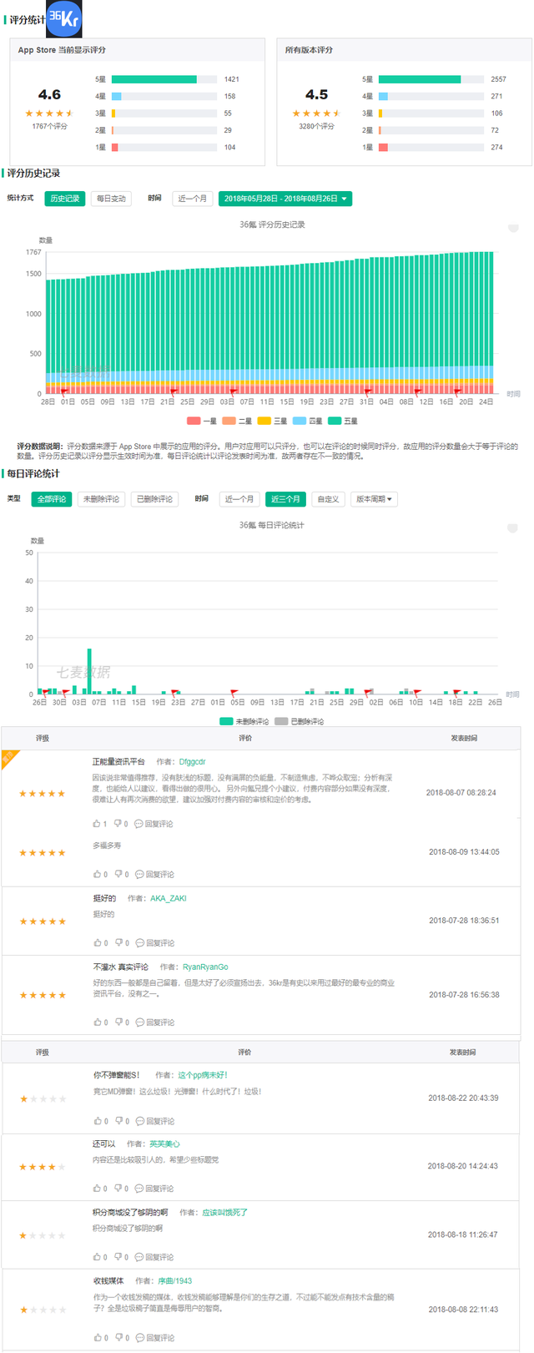Click the 3280个评分 rating count
This screenshot has width=534, height=1353.
tap(317, 127)
